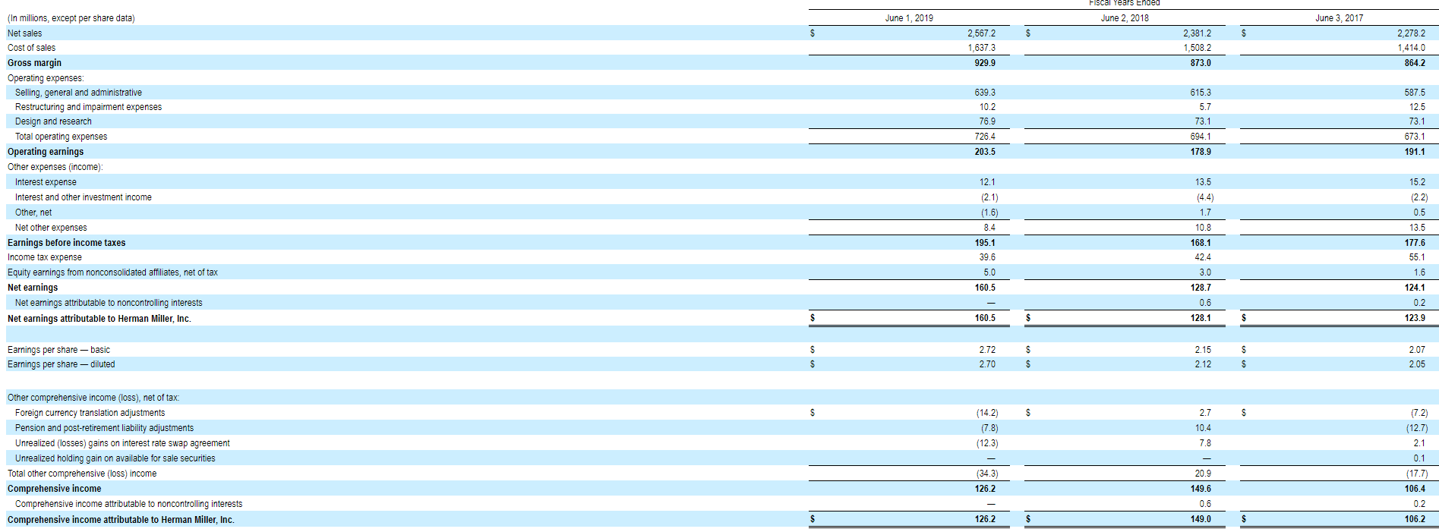The image size is (1439, 532).
Task: Click the 1,637.3 cost of sales value
Action: click(981, 48)
